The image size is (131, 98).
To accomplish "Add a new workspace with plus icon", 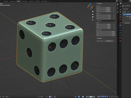I will 49,1.
